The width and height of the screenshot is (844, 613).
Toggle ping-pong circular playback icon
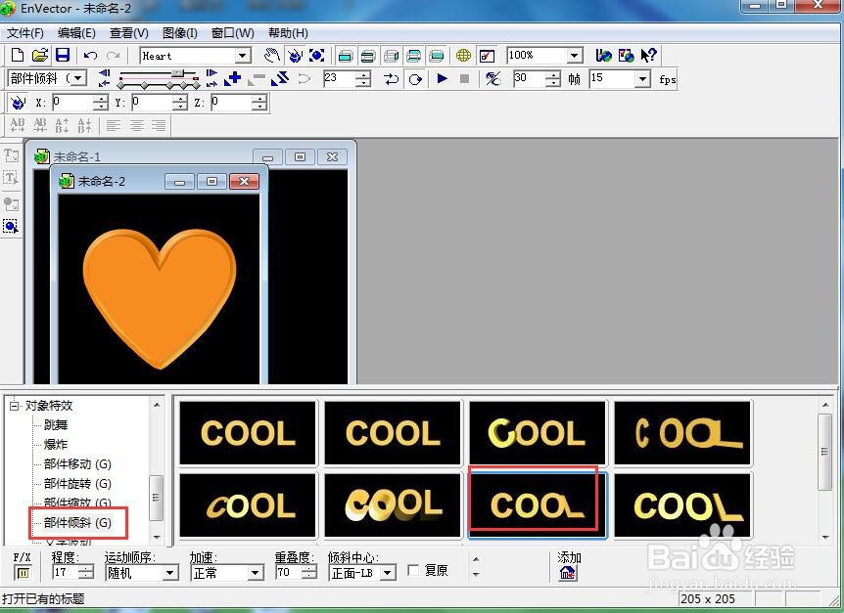(415, 79)
